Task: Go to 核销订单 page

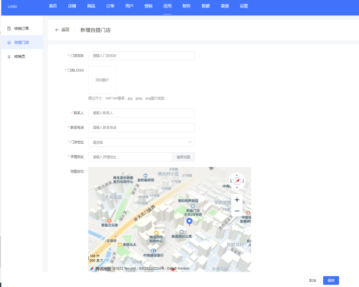Action: (22, 28)
